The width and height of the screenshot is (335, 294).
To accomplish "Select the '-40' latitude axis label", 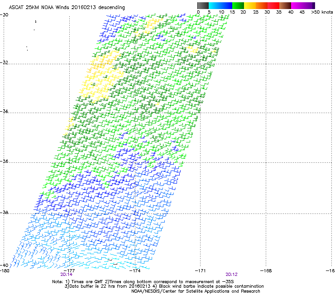I will point(4,265).
